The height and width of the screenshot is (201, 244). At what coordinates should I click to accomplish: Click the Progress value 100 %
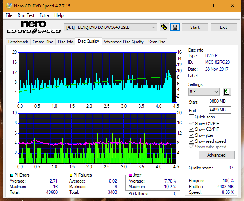coord(228,181)
